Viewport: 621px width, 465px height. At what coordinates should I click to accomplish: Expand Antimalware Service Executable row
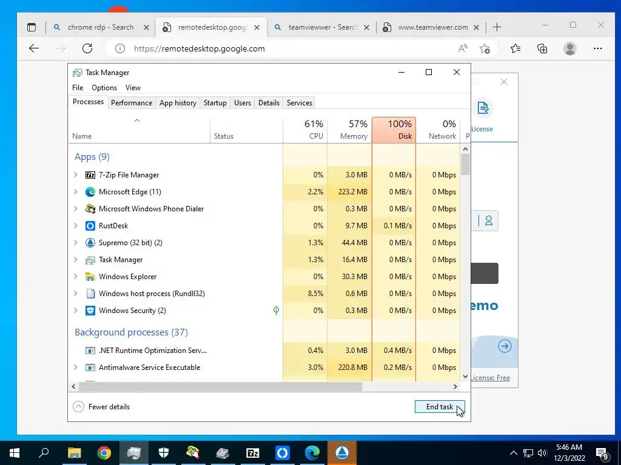tap(76, 368)
